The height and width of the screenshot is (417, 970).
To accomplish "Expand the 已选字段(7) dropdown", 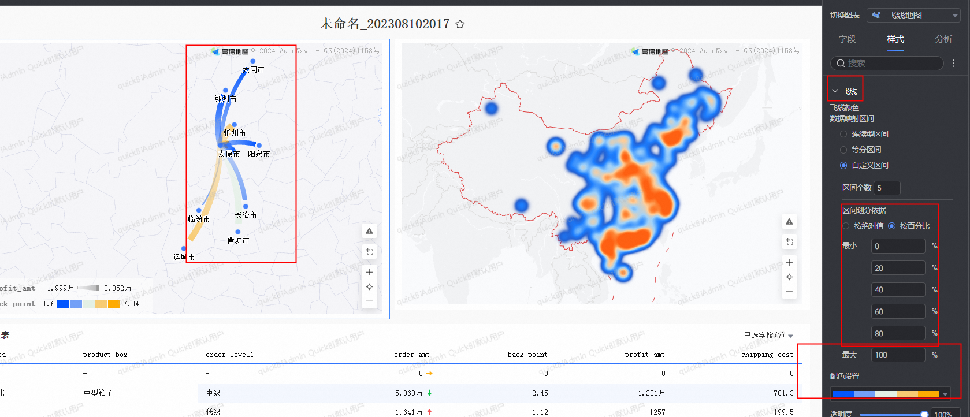I will (x=768, y=336).
